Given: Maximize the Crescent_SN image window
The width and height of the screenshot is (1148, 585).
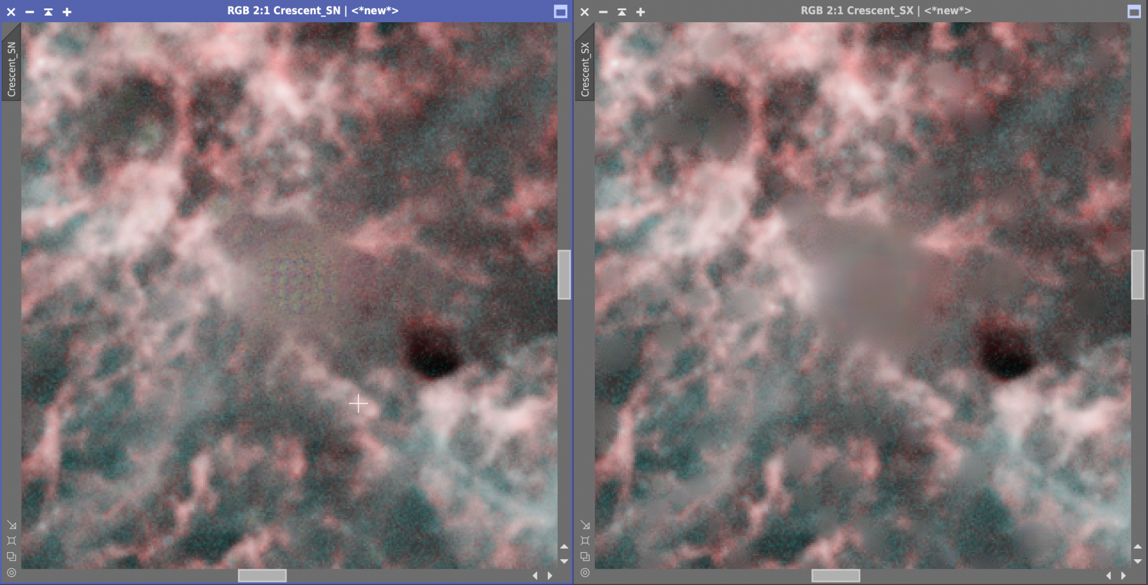Looking at the screenshot, I should tap(560, 11).
